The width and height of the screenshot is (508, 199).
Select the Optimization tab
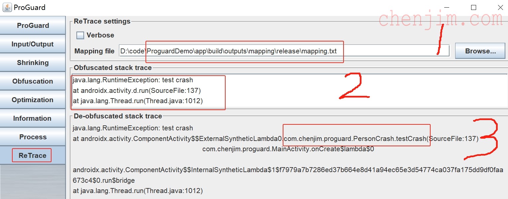[33, 100]
